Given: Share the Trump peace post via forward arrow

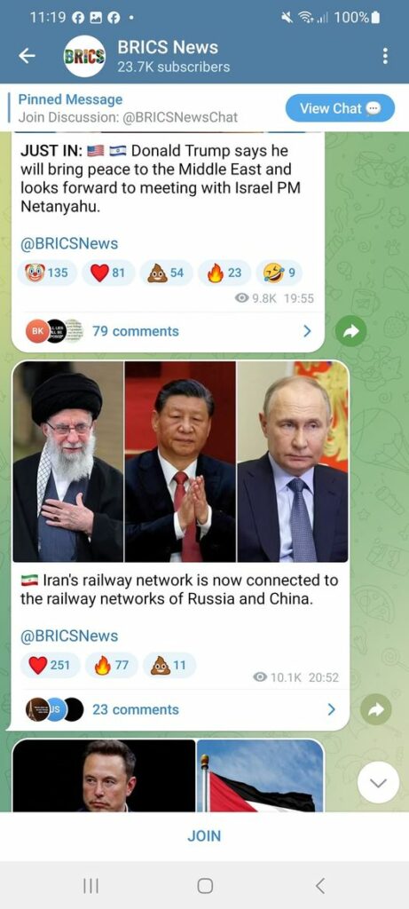Looking at the screenshot, I should click(x=351, y=331).
